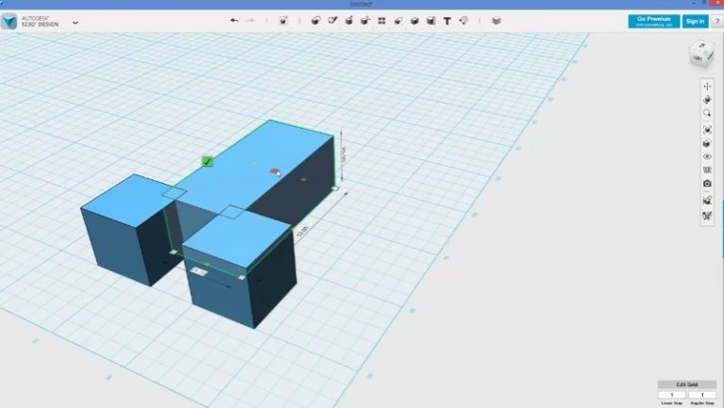
Task: Open the Modify tool menu
Action: (x=365, y=21)
